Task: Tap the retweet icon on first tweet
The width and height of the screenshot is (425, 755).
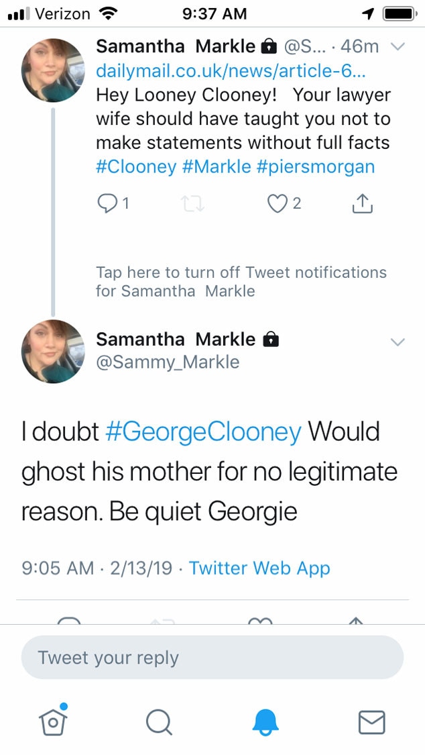Action: point(192,203)
